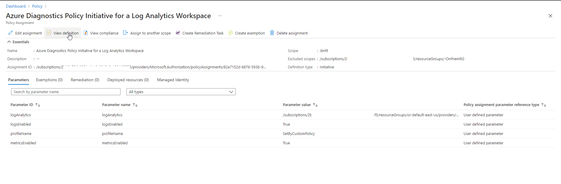Click SetByCustomPolicy parameter value

tap(299, 133)
